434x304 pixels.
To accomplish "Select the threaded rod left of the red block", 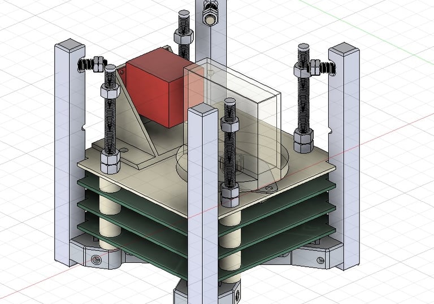I will [x=110, y=119].
